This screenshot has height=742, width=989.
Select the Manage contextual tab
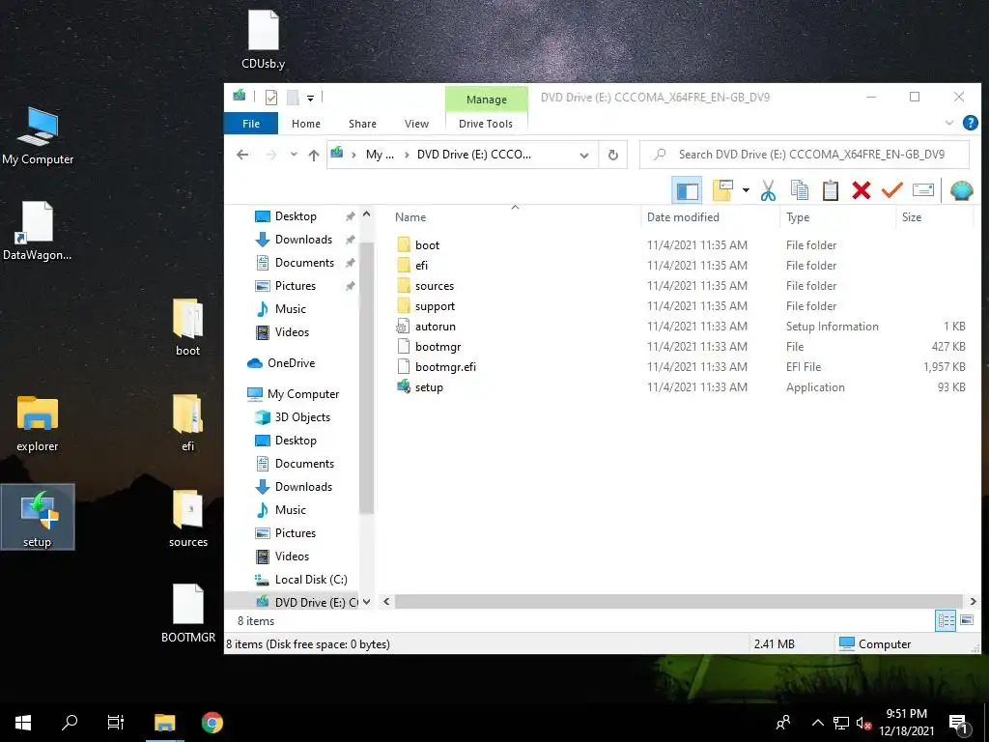tap(487, 100)
